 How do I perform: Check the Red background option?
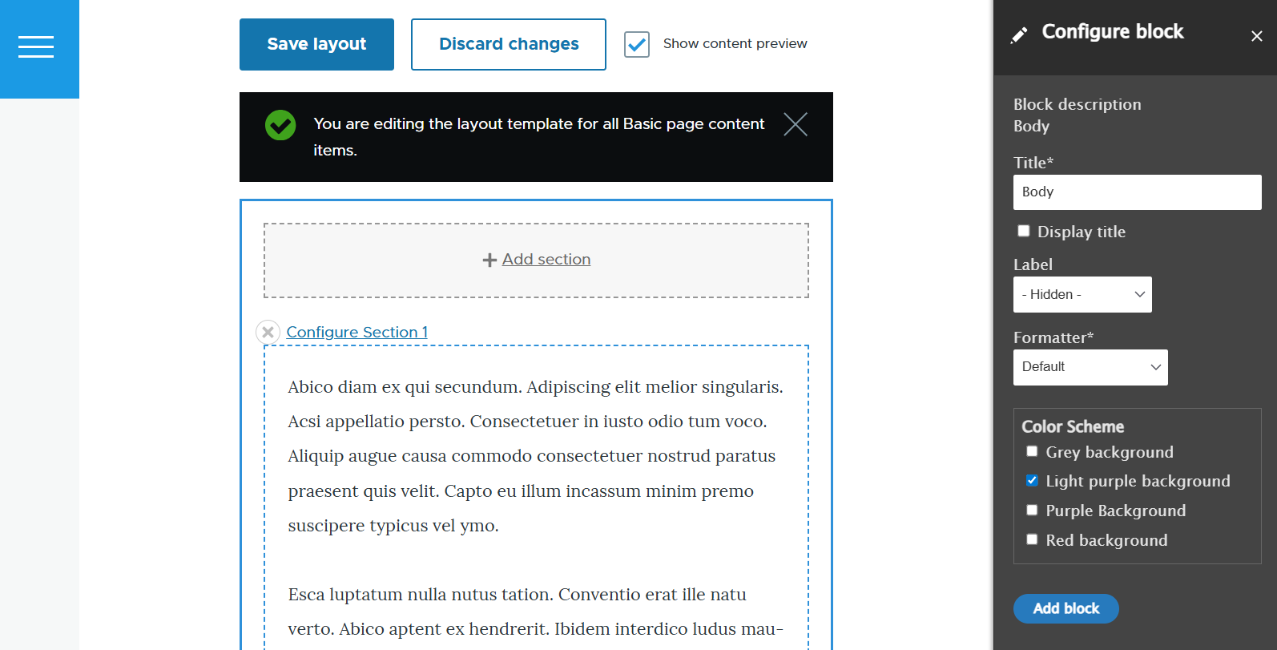[x=1032, y=539]
